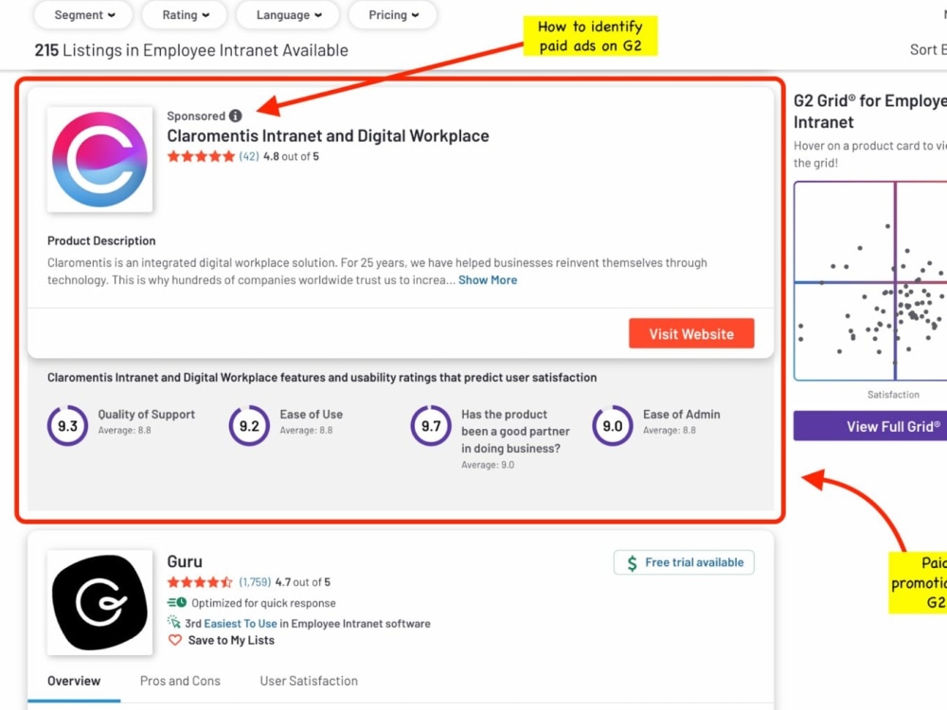Click the Claromentis logo thumbnail
The height and width of the screenshot is (710, 947).
(x=99, y=159)
